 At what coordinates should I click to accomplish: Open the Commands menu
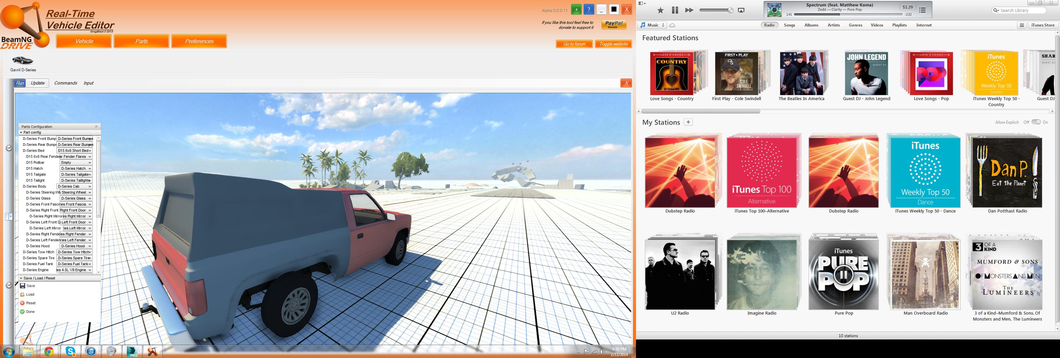tap(65, 83)
